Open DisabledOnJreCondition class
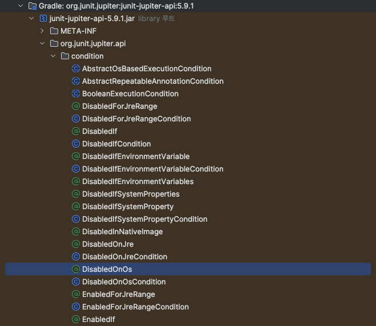The width and height of the screenshot is (376, 326). [x=125, y=256]
